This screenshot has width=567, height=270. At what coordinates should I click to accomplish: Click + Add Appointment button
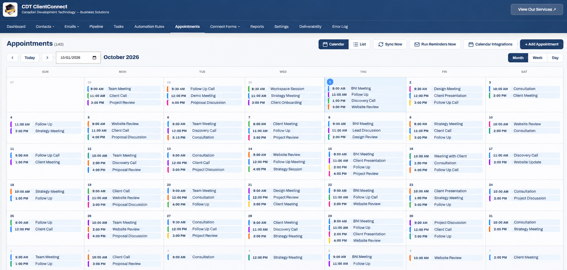541,44
